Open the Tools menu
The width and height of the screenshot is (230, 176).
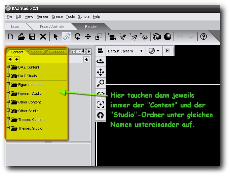point(70,16)
